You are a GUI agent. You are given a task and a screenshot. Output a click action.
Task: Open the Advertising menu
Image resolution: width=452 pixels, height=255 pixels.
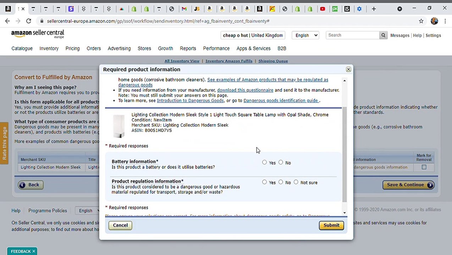[119, 49]
